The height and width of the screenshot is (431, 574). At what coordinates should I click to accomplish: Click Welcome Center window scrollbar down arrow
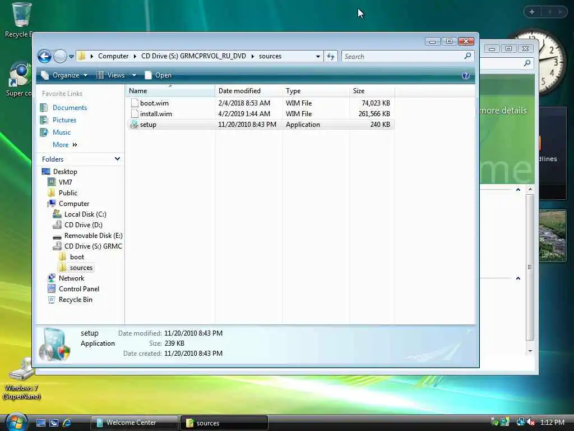click(x=530, y=351)
